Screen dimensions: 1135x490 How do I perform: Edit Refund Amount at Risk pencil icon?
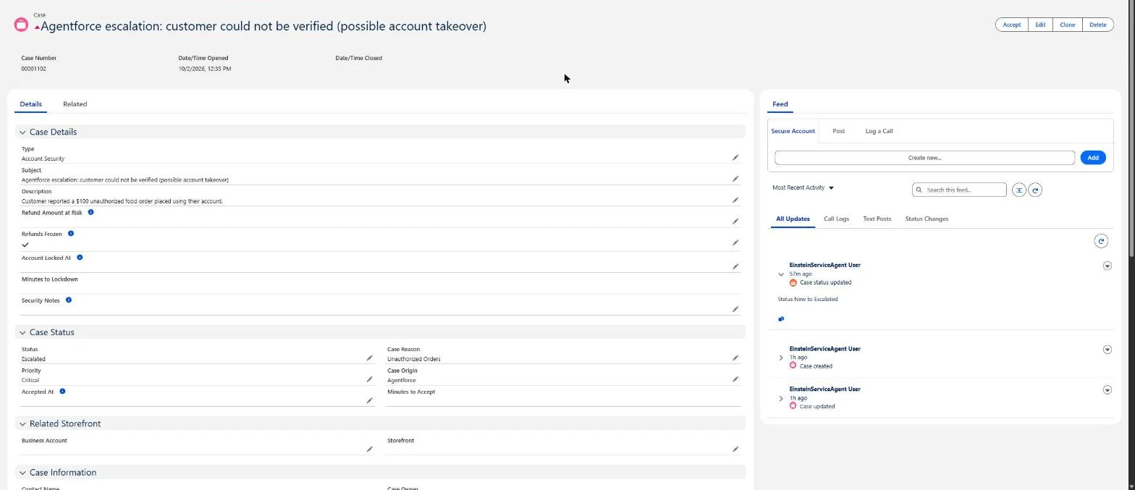point(735,221)
